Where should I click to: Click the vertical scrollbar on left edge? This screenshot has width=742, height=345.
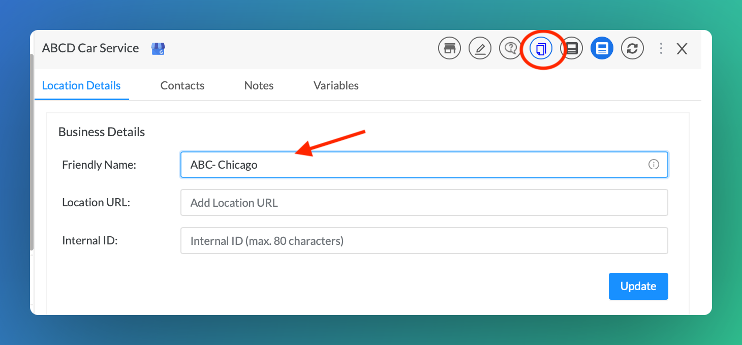32,151
